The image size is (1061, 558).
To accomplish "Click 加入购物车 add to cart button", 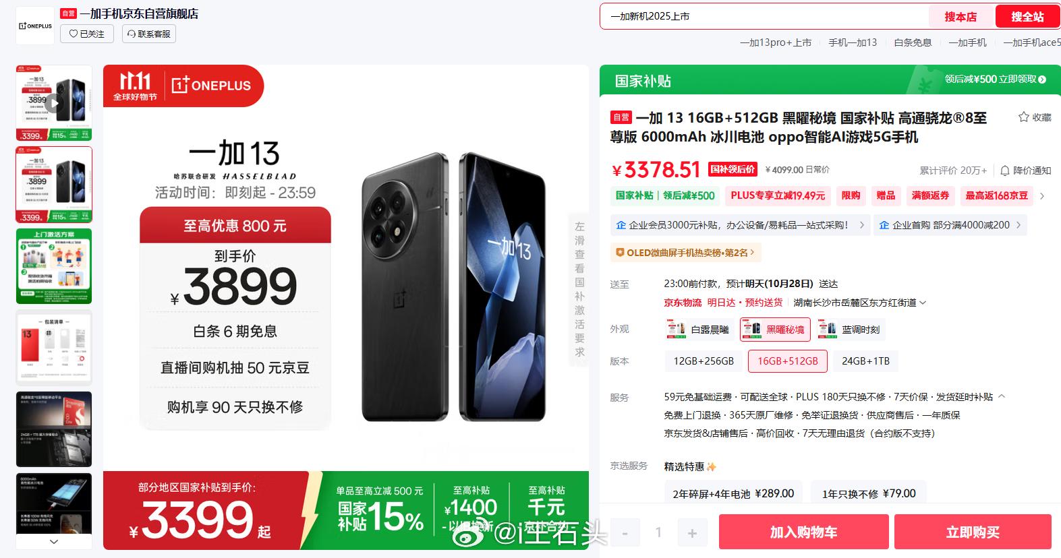I will click(803, 532).
